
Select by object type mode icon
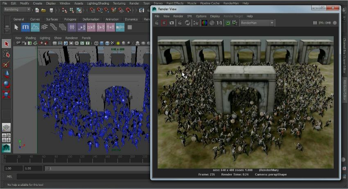[x=72, y=10]
